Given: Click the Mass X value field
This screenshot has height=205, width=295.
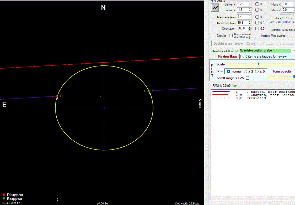Looking at the screenshot, I should (x=287, y=4).
